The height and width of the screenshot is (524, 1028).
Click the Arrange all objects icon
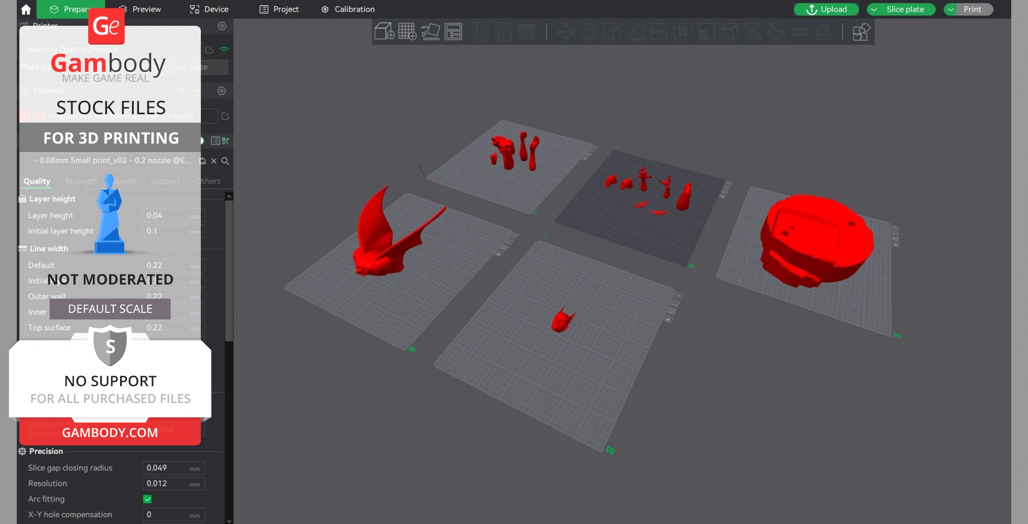[x=453, y=31]
